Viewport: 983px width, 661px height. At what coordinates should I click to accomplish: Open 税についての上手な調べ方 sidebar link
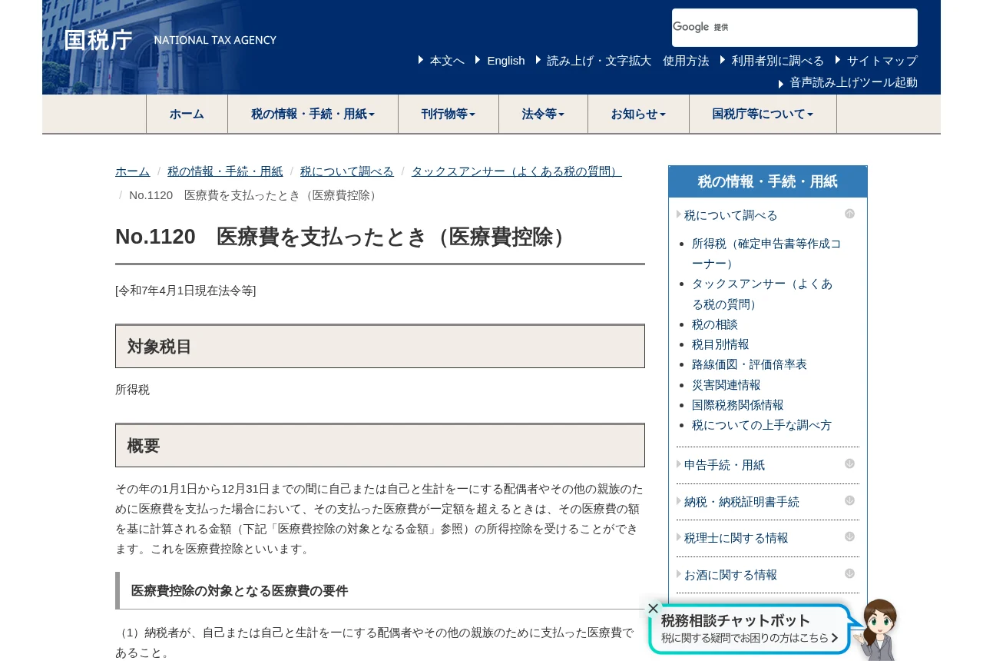(x=762, y=425)
